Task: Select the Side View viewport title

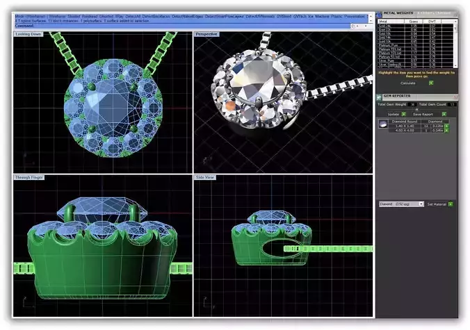Action: click(x=205, y=177)
